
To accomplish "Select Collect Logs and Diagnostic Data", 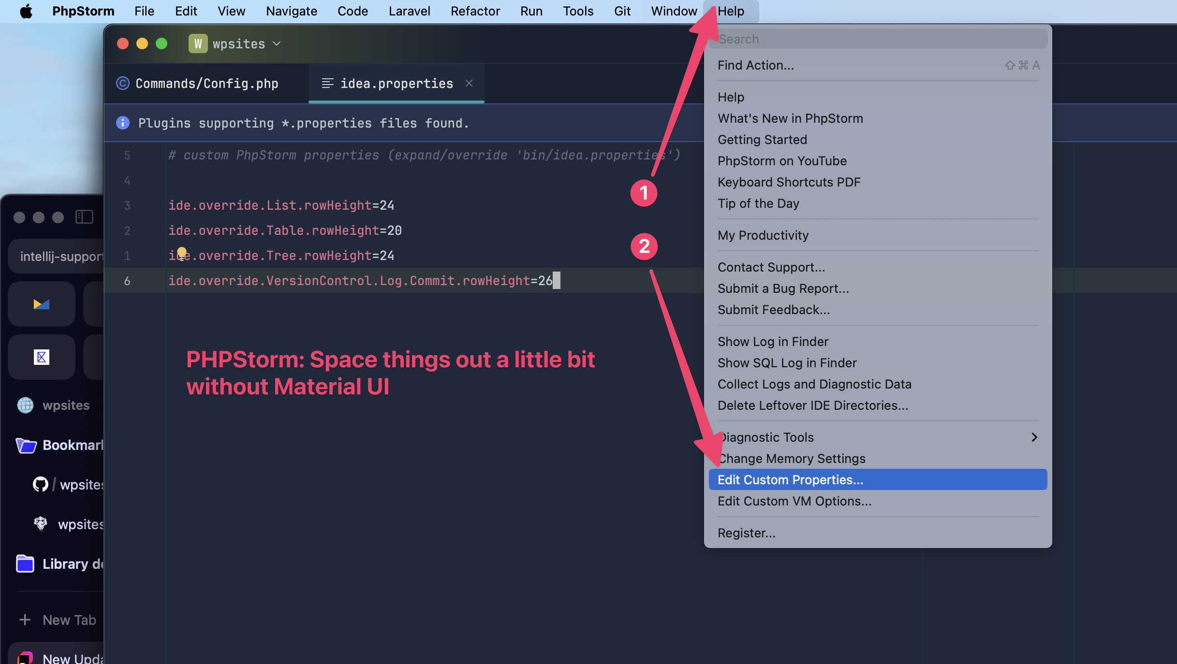I will pyautogui.click(x=878, y=384).
